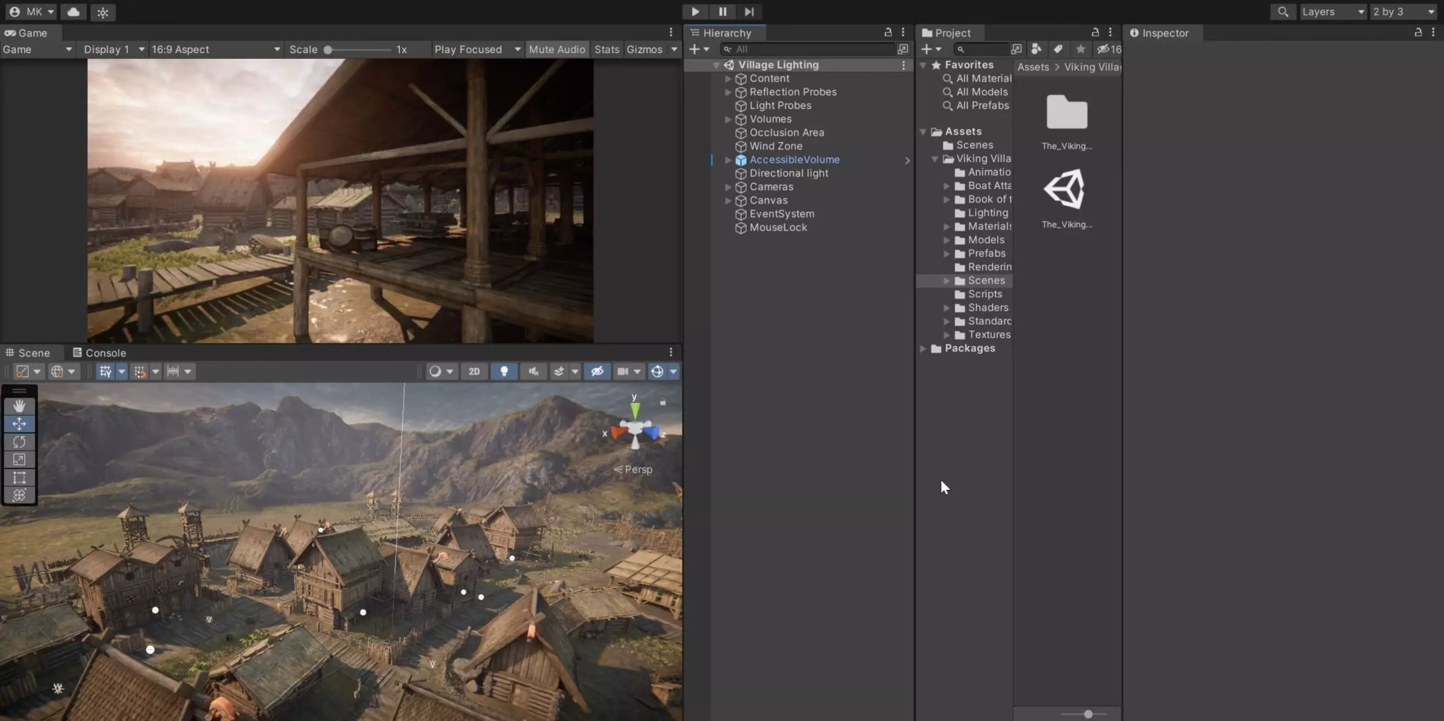The image size is (1444, 721).
Task: Toggle the scene lighting lightbulb
Action: pyautogui.click(x=504, y=371)
